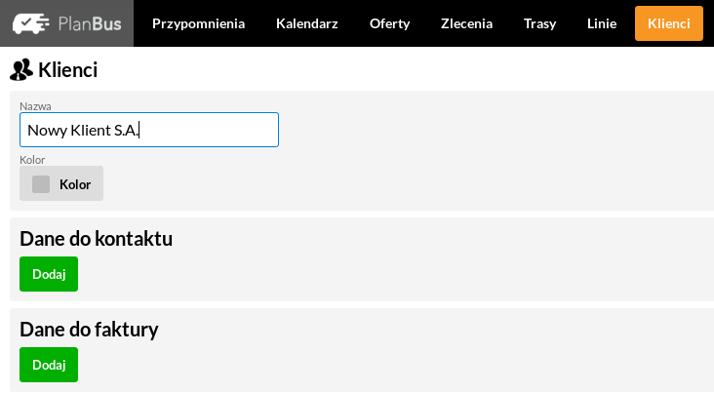
Task: Select the Dane do faktury heading
Action: tap(89, 330)
